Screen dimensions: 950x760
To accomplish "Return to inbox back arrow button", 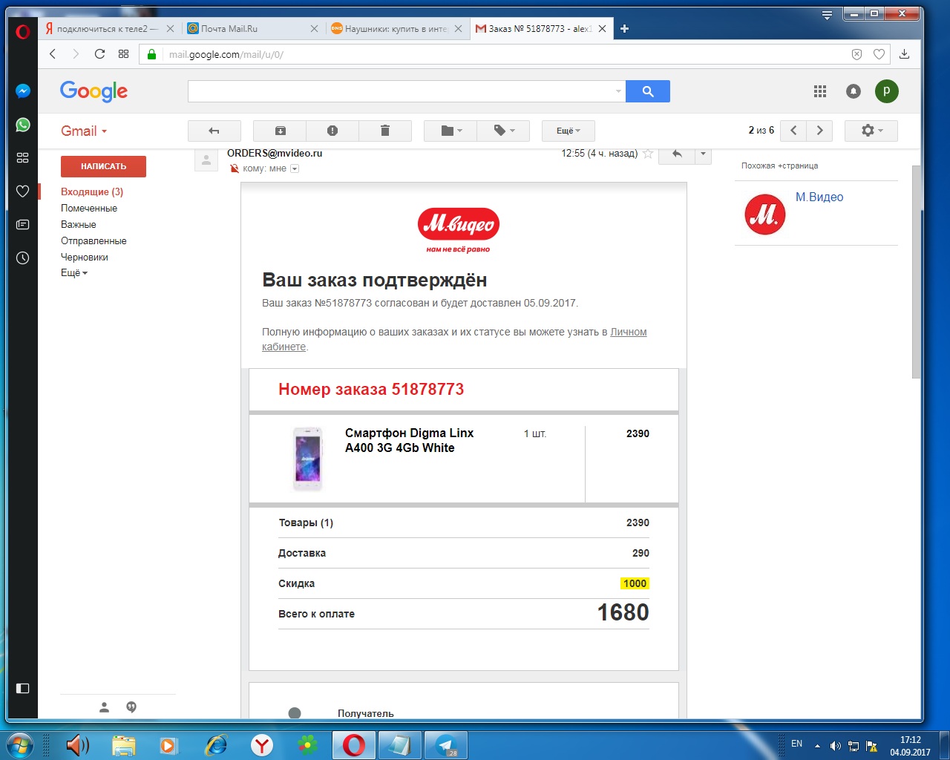I will pyautogui.click(x=214, y=131).
